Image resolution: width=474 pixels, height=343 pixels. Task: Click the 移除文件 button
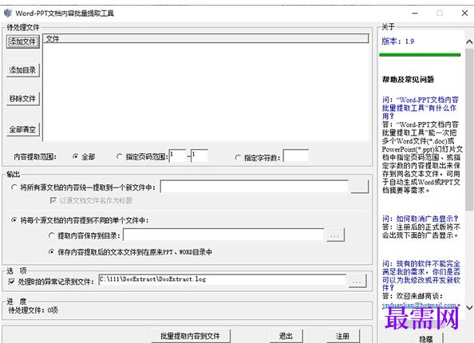23,99
